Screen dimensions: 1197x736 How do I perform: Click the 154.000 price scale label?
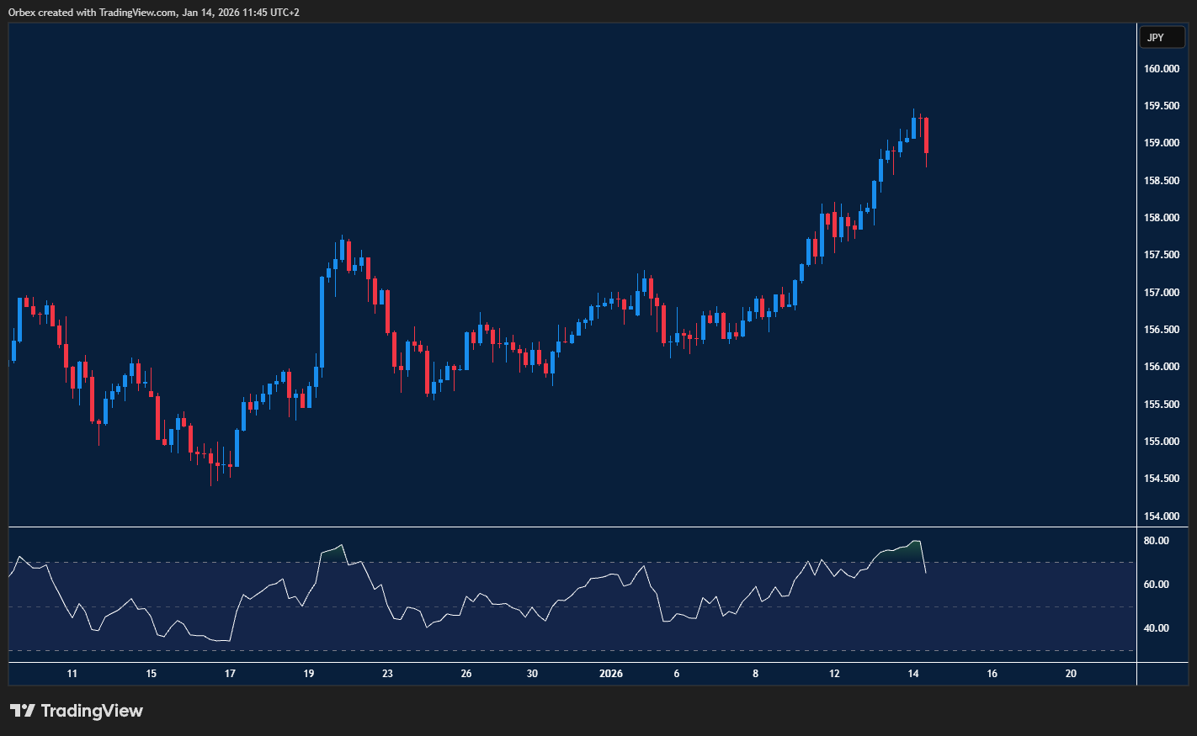click(1162, 516)
